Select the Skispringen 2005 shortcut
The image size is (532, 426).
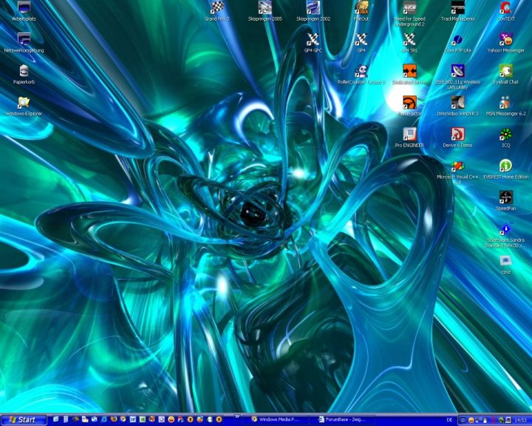pyautogui.click(x=265, y=11)
